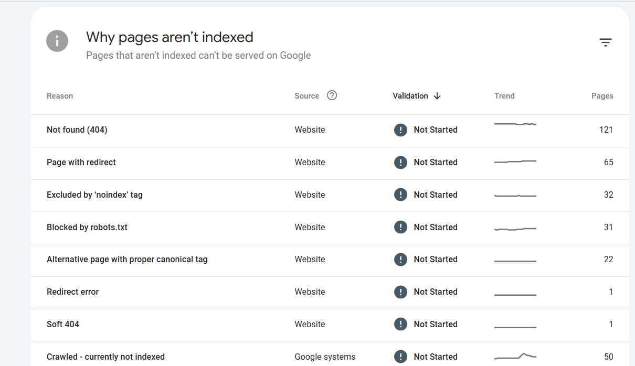Screen dimensions: 635x366
Task: Click trend sparkline for Excluded by 'noindex' tag
Action: (515, 196)
